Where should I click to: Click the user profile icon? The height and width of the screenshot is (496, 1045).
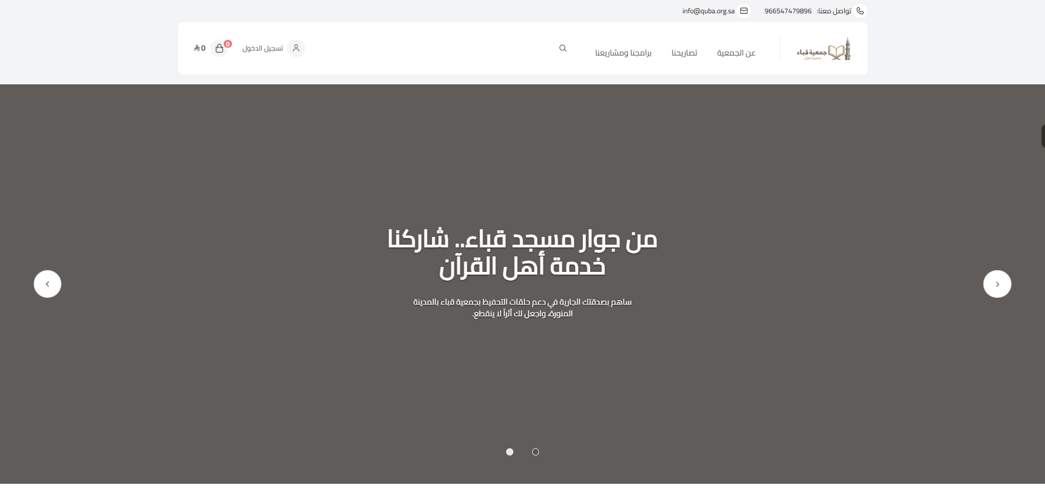[296, 48]
